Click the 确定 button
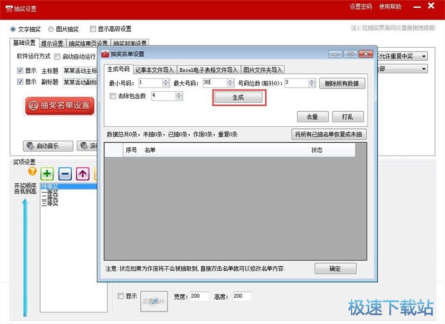Screen dimensions: 445x324 pos(335,268)
